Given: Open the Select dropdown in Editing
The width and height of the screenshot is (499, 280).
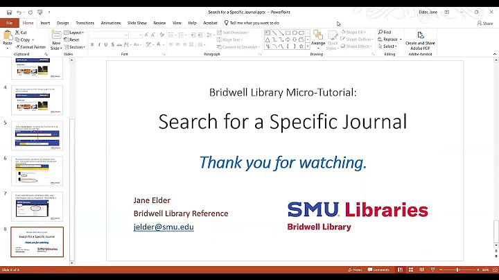Looking at the screenshot, I should click(x=387, y=46).
